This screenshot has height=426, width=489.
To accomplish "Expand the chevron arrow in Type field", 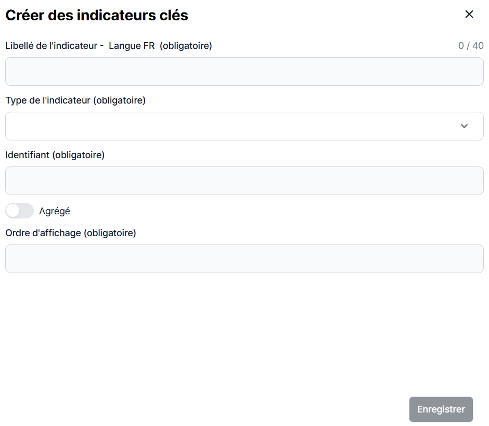I will coord(465,126).
